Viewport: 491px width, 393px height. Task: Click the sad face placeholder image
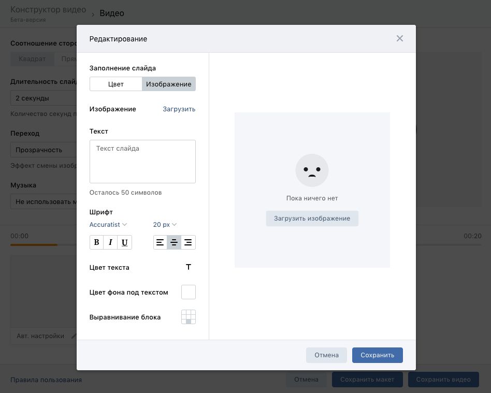click(312, 170)
